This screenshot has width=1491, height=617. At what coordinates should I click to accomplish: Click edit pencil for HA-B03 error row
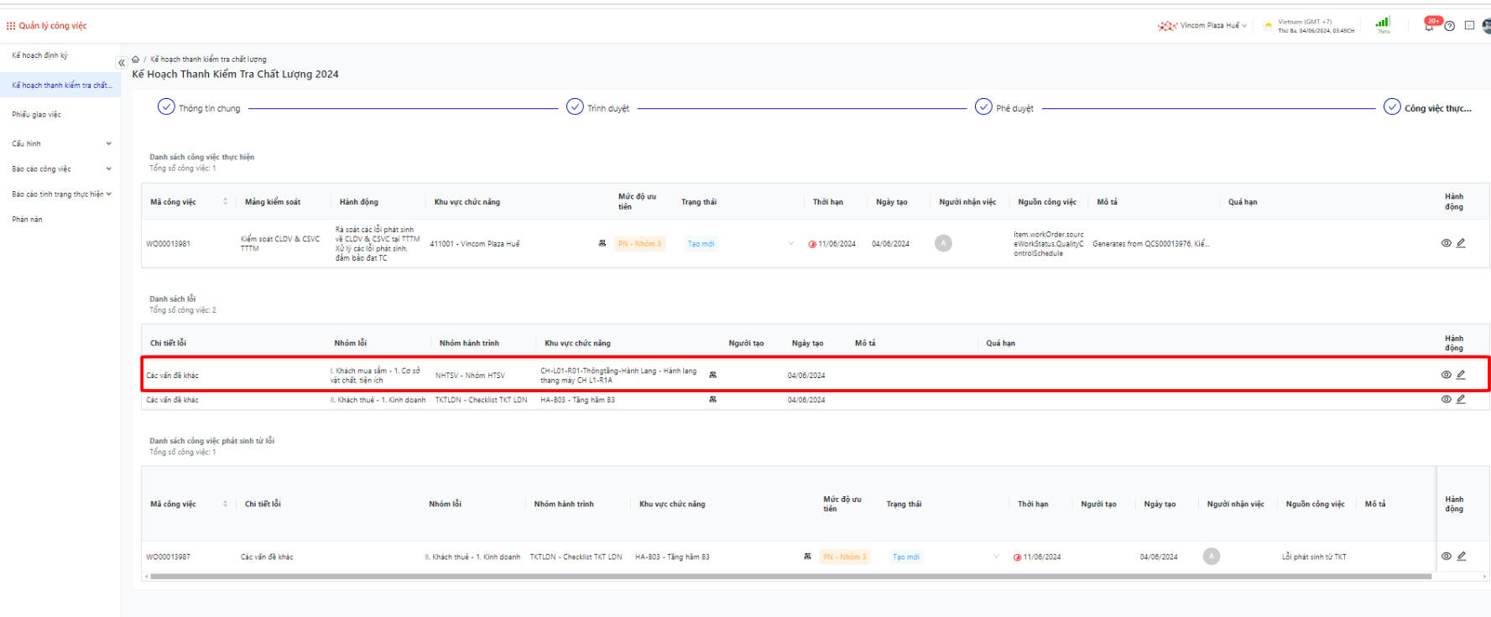click(x=1461, y=400)
